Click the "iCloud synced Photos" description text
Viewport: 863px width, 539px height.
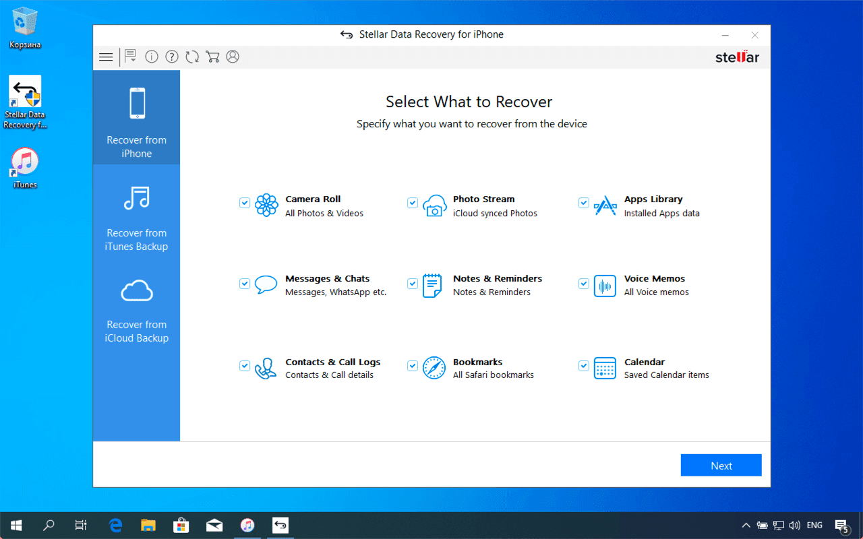pos(496,214)
